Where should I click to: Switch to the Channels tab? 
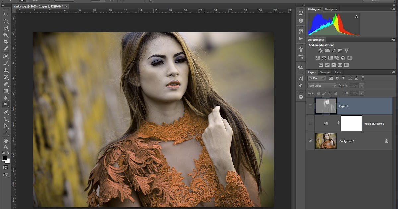coord(325,72)
